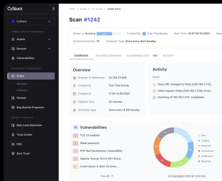Viewport: 222px width, 181px height.
Task: Expand the Assets menu chevron
Action: coord(49,39)
